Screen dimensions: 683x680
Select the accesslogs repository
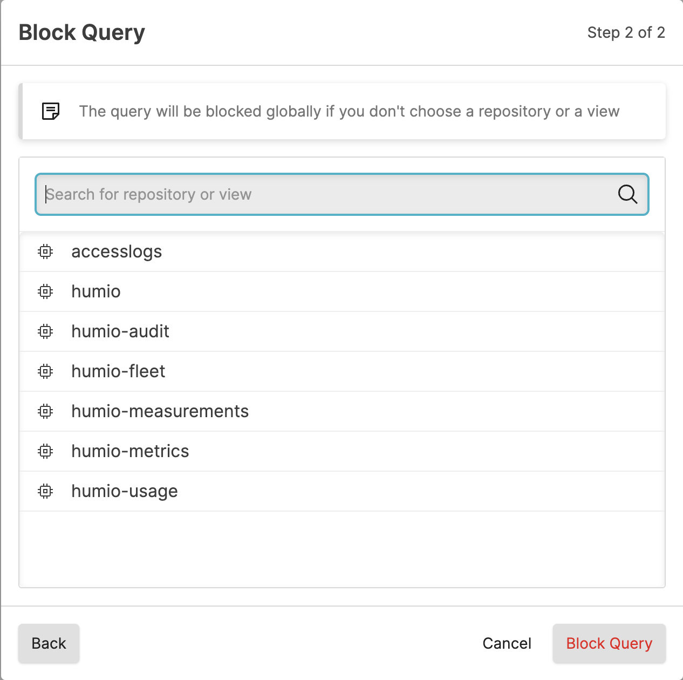coord(117,251)
